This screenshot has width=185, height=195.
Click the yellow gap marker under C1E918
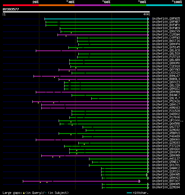[x=76, y=68]
